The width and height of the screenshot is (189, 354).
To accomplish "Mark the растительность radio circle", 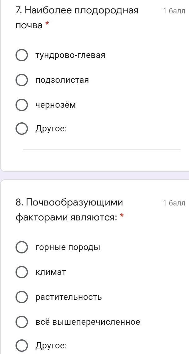I will click(21, 297).
